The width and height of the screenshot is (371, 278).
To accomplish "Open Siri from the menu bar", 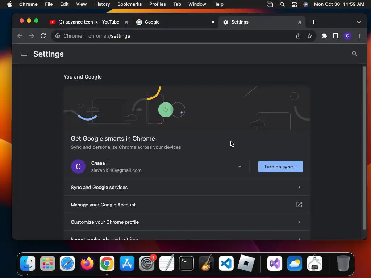I will click(x=306, y=4).
